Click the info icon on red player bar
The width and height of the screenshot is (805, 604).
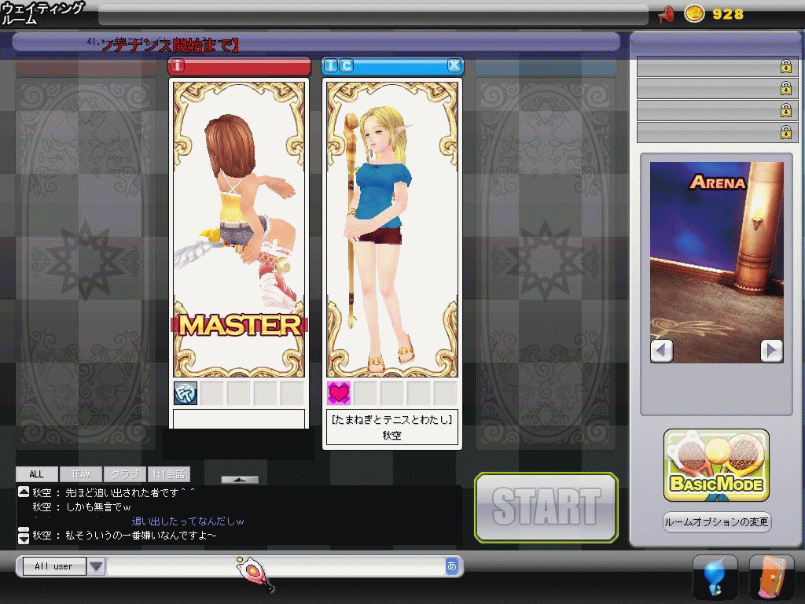177,66
